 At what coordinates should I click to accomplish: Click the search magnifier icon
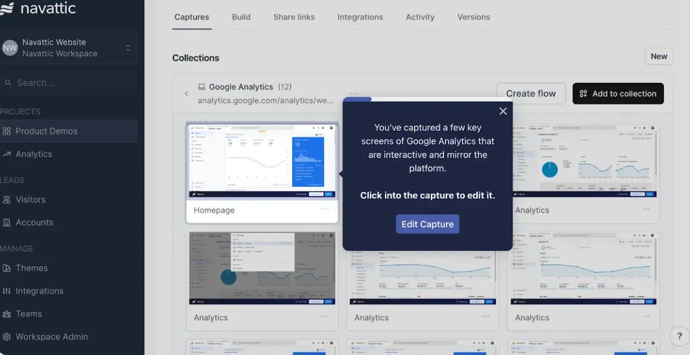(8, 83)
